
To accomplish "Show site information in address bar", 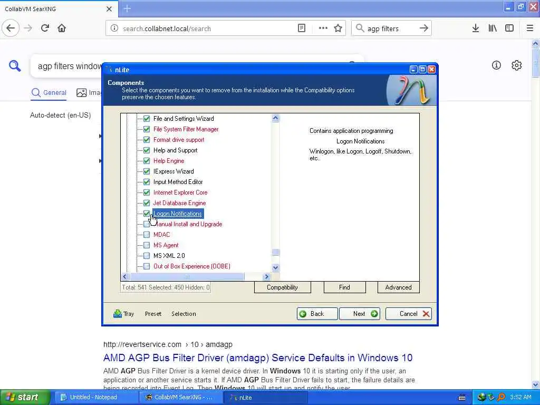I will [114, 28].
